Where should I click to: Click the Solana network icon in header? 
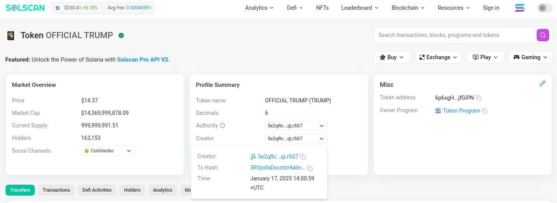[519, 8]
